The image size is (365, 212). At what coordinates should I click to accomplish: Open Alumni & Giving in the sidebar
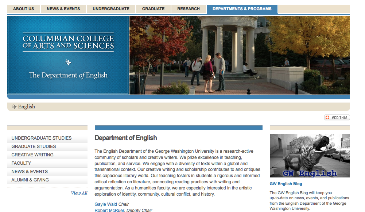pyautogui.click(x=47, y=180)
